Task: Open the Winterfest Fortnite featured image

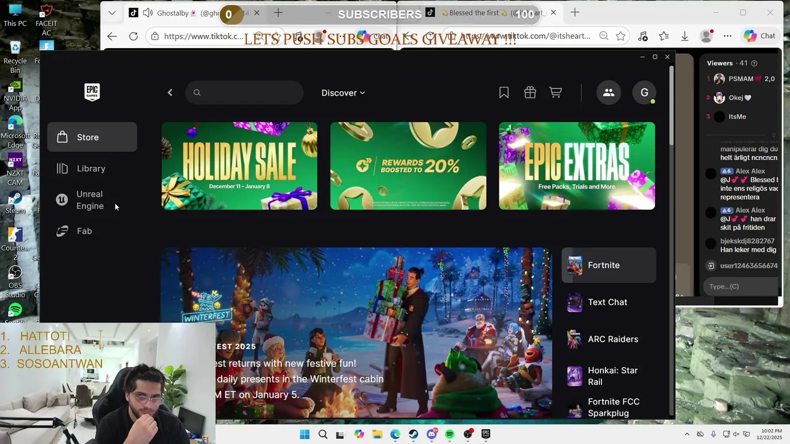Action: pyautogui.click(x=356, y=334)
